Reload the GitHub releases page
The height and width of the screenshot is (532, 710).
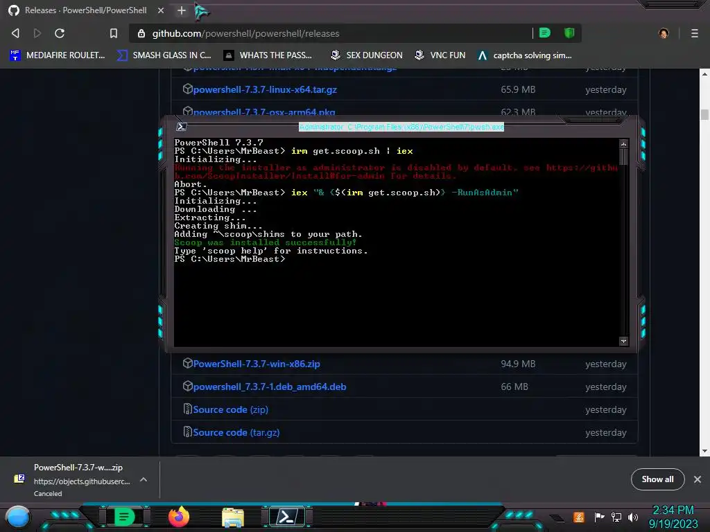(60, 33)
